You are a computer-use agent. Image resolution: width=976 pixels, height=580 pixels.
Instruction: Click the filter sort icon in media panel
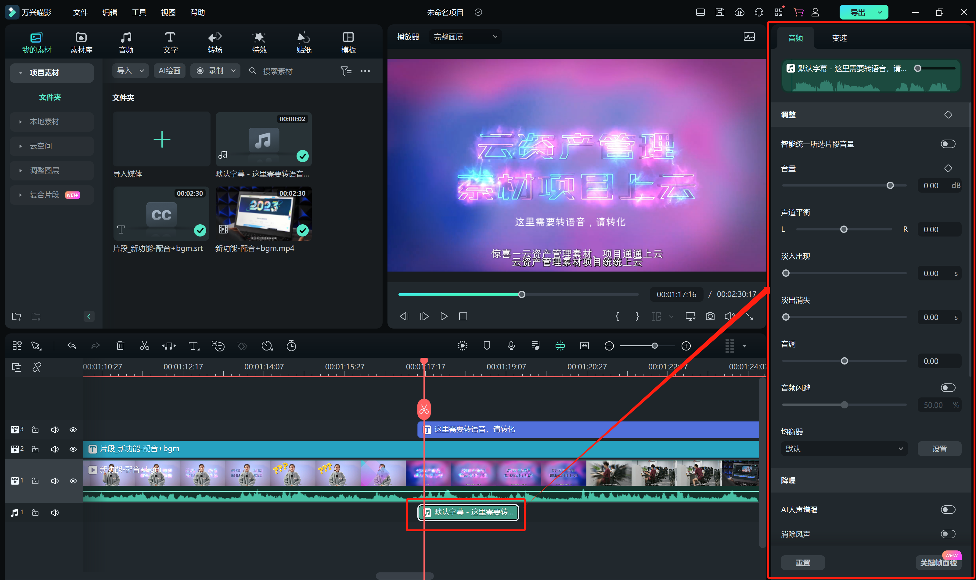coord(346,71)
